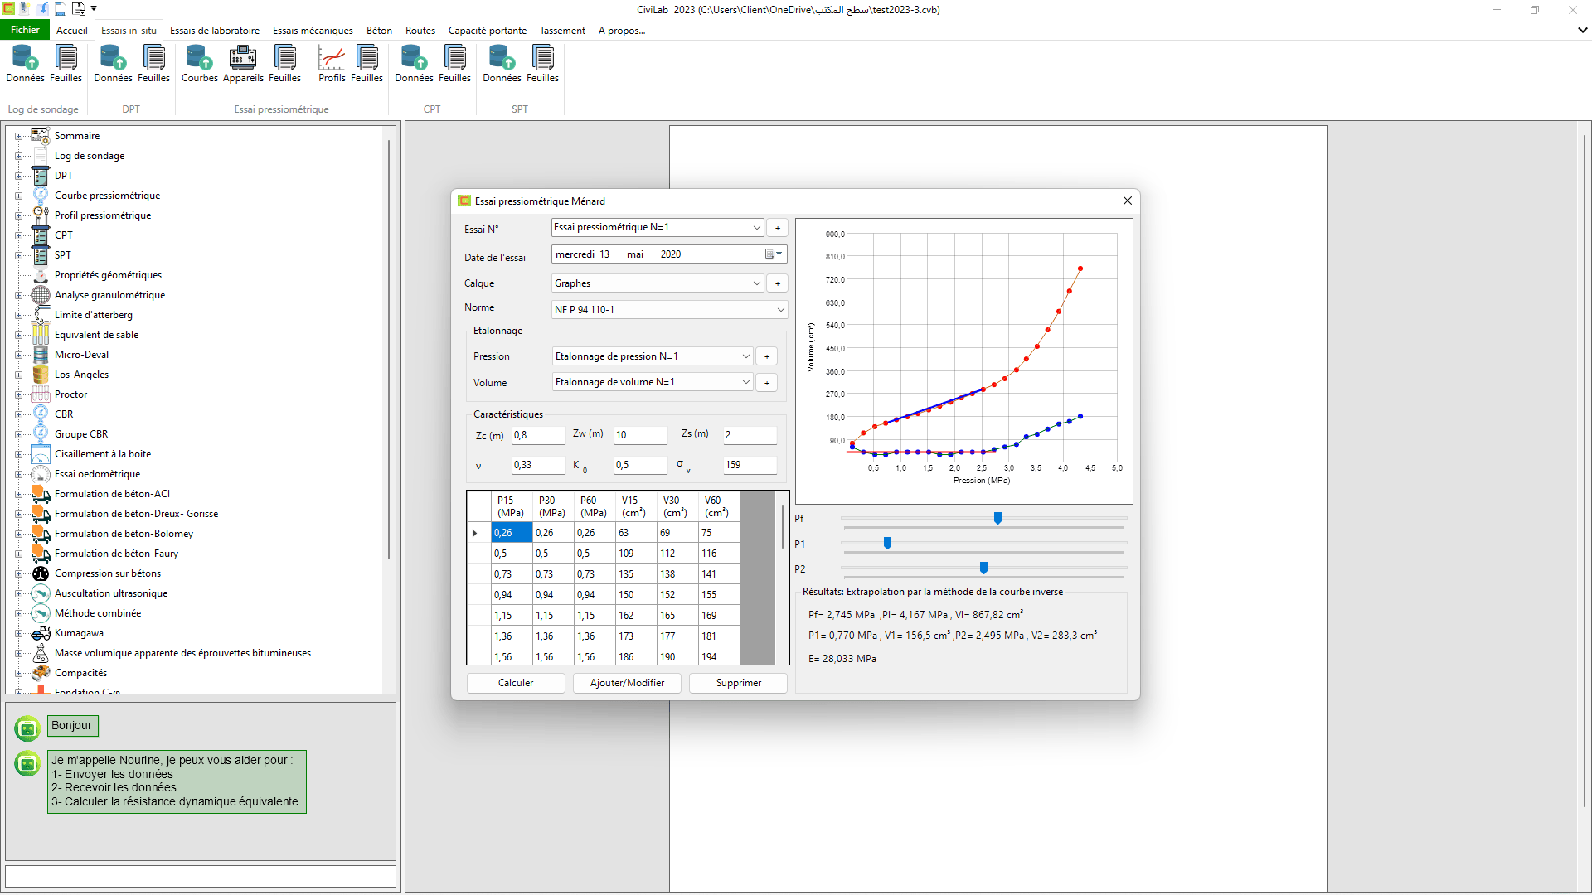Click the Supprimer button
Screen dimensions: 1592x895
tap(738, 683)
